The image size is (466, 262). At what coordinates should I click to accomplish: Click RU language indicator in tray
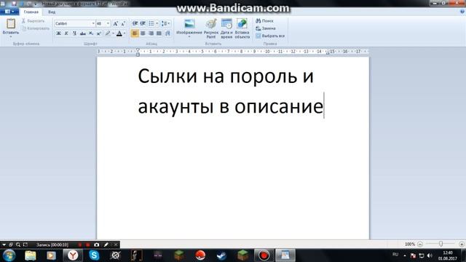(395, 255)
